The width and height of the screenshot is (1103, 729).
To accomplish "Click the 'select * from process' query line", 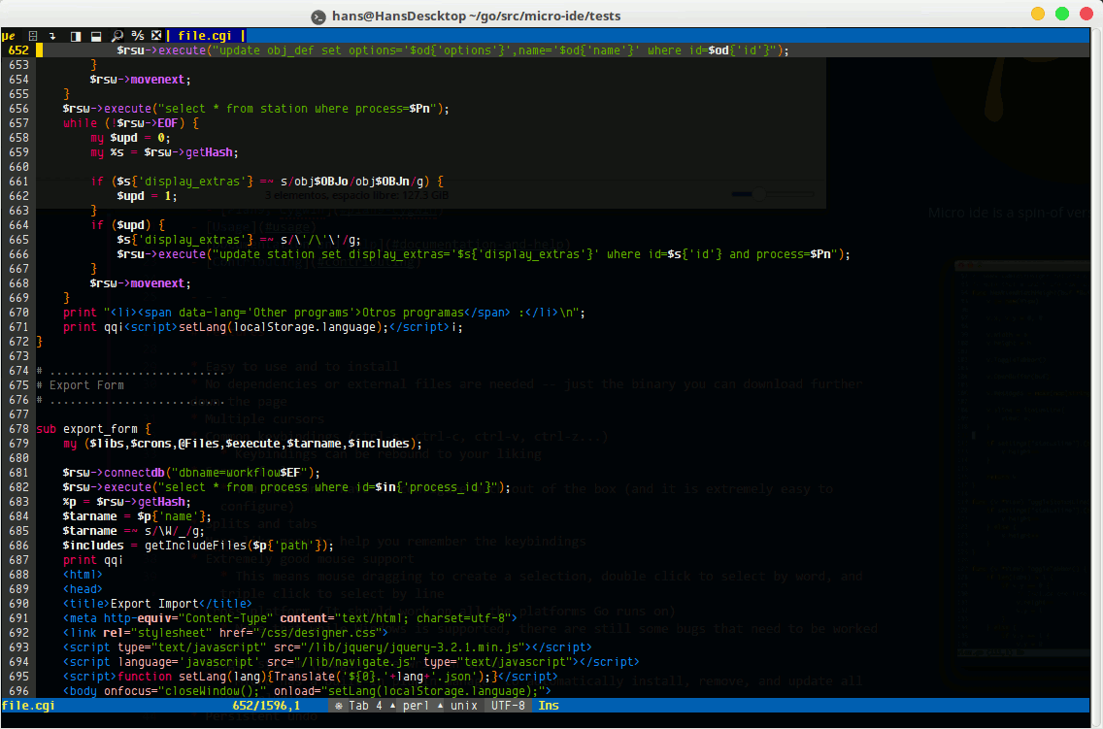I will 286,487.
